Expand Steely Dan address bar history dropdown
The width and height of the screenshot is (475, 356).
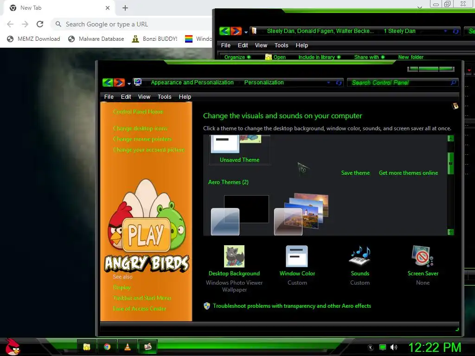pyautogui.click(x=445, y=31)
